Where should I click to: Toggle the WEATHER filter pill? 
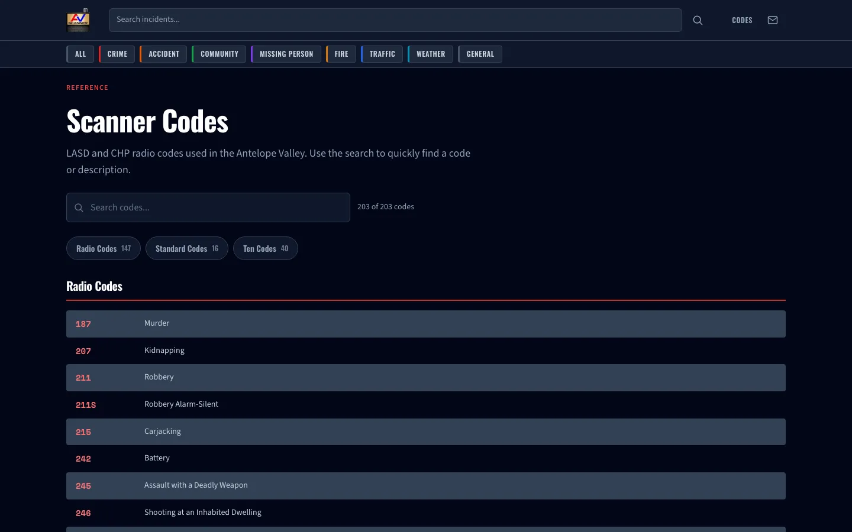[431, 54]
